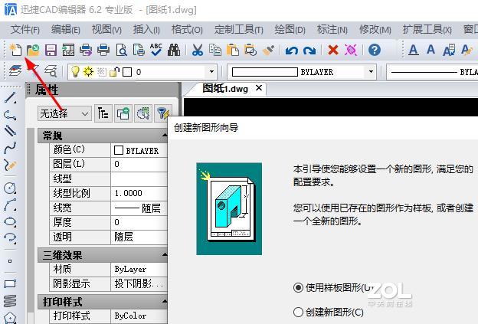Click the ACIS export icon
The height and width of the screenshot is (324, 478).
tap(68, 50)
